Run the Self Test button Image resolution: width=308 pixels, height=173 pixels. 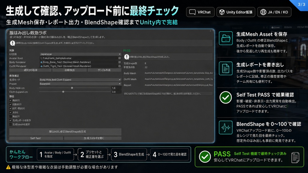[x=36, y=138]
